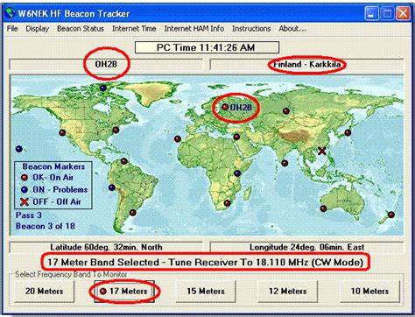Click the red beacon marker in Western Australia

pos(323,208)
